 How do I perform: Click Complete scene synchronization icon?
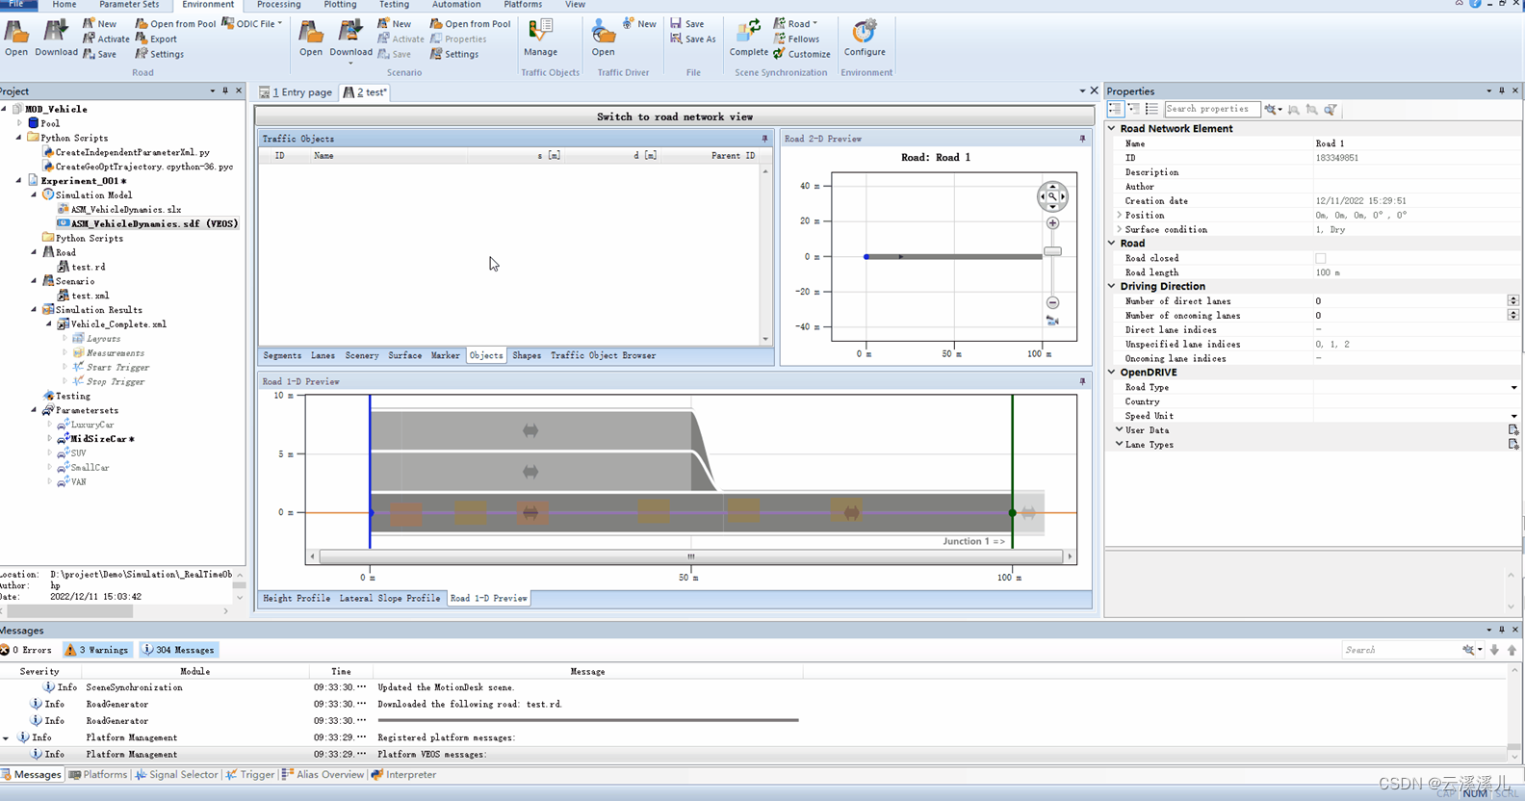[x=748, y=39]
